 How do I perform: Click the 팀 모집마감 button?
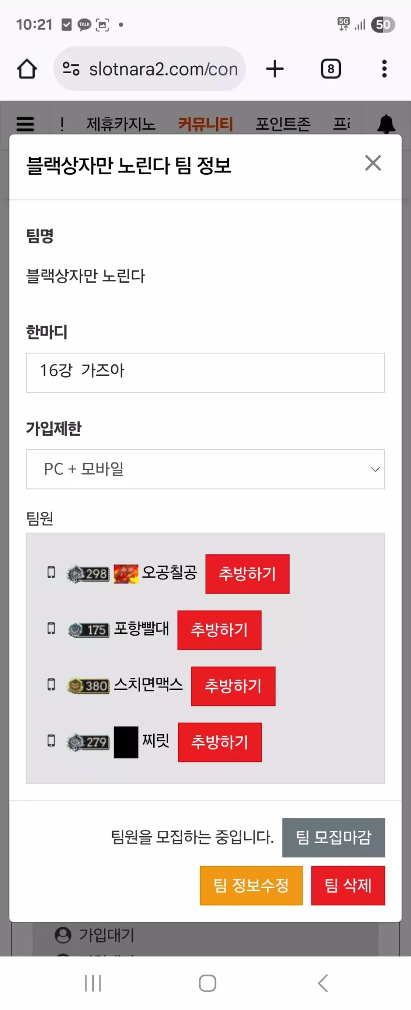tap(334, 838)
